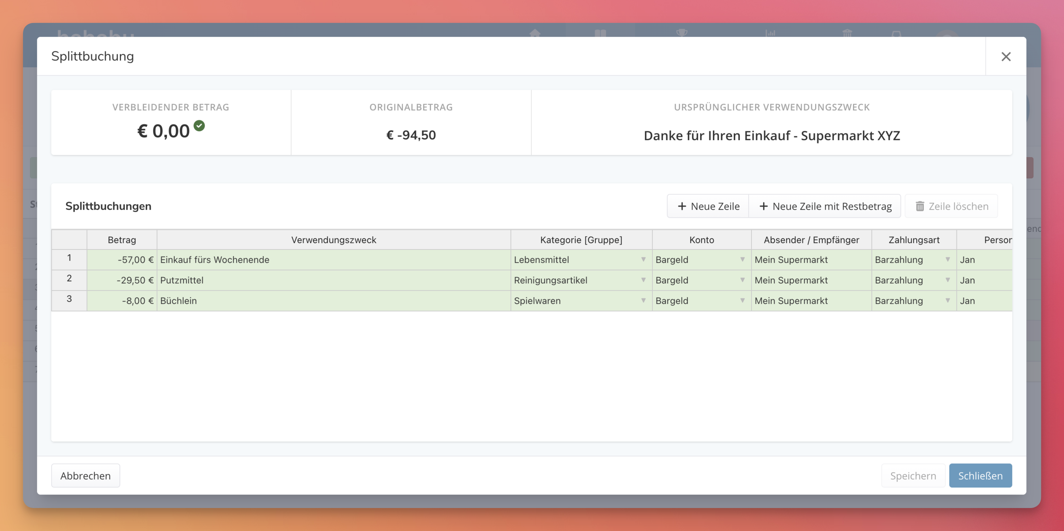
Task: Click the Betrag column header
Action: tap(122, 240)
